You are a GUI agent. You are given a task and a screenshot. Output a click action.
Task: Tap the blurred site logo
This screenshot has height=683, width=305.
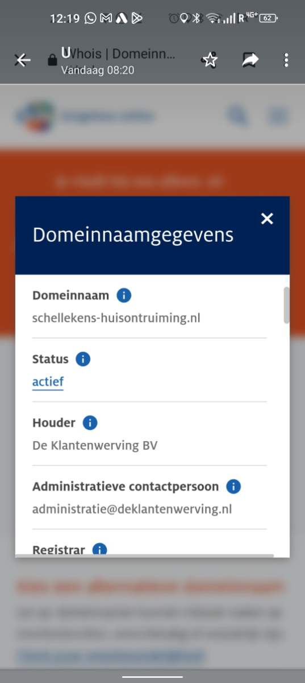click(x=85, y=117)
